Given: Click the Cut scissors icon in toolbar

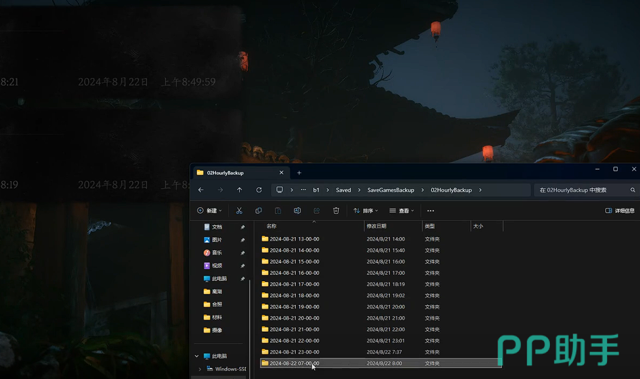Looking at the screenshot, I should click(239, 210).
